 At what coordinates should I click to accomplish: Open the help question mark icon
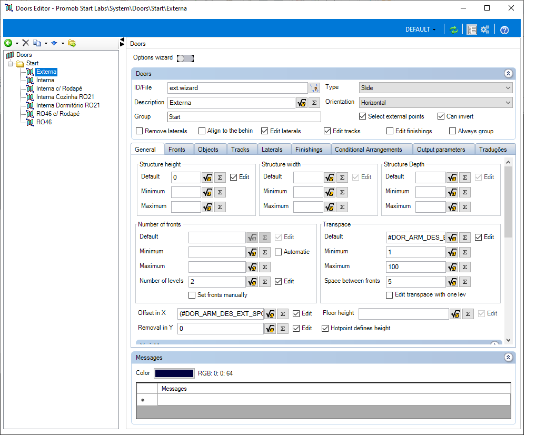point(504,30)
